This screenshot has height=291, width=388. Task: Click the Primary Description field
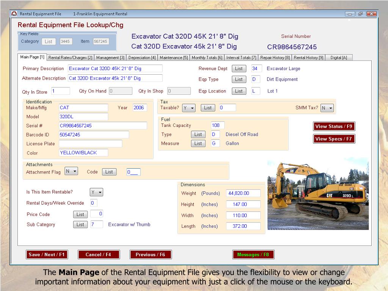[x=115, y=69]
